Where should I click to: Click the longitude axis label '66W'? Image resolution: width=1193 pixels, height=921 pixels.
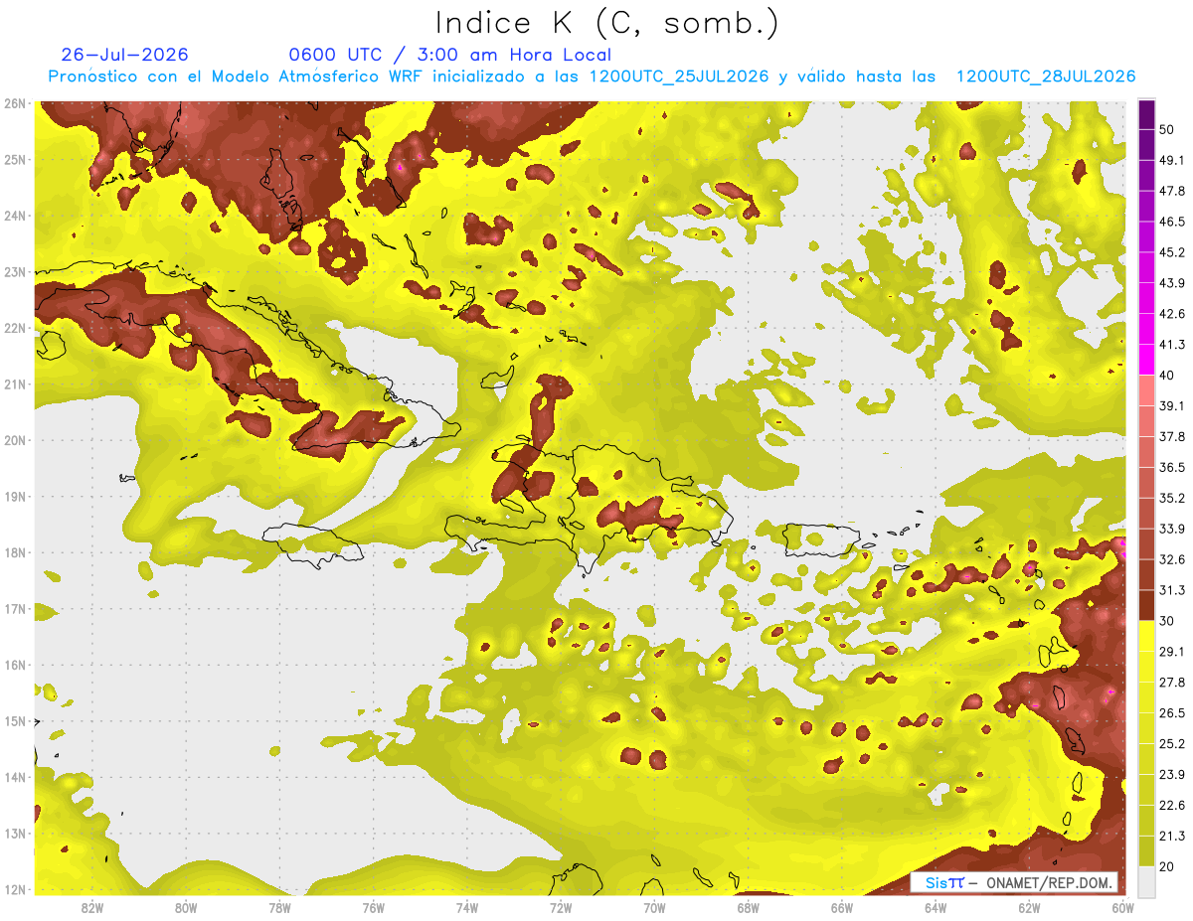pos(842,907)
